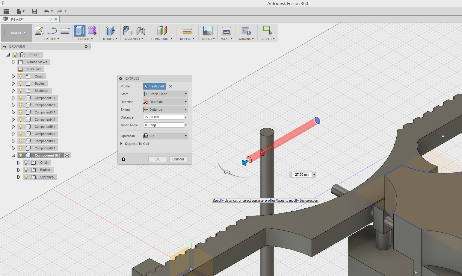The image size is (462, 276).
Task: Open the MODEL workspace menu
Action: click(x=18, y=33)
